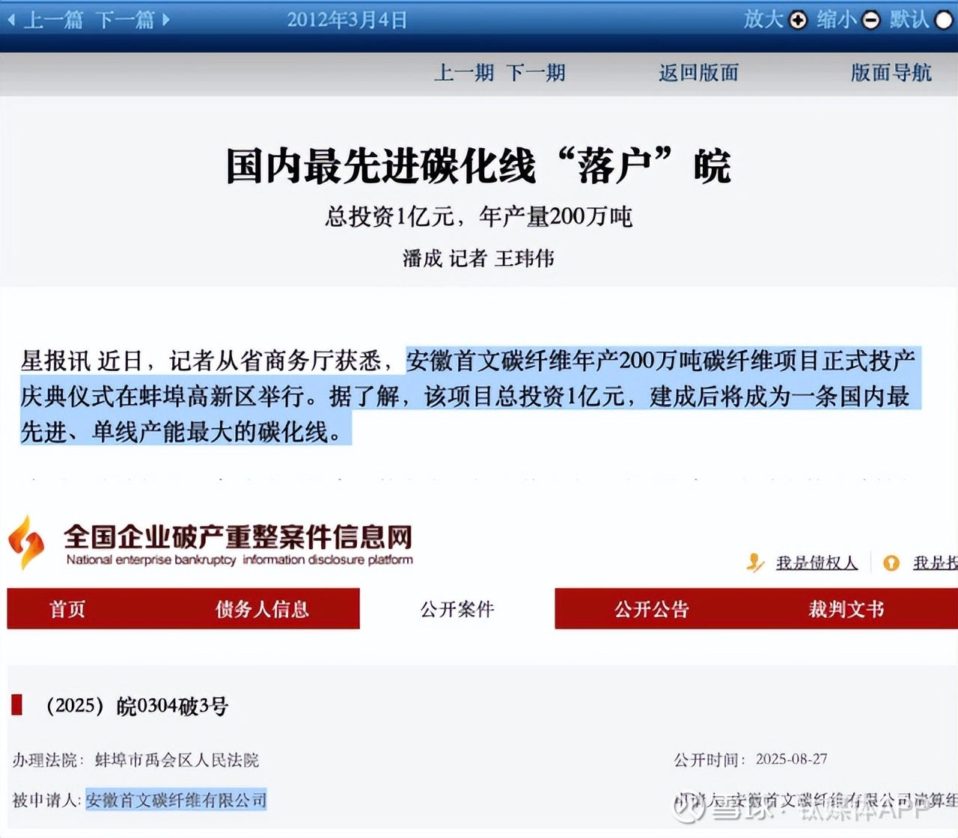Viewport: 958px width, 838px height.
Task: Click the 被申请人 field label
Action: coord(46,800)
